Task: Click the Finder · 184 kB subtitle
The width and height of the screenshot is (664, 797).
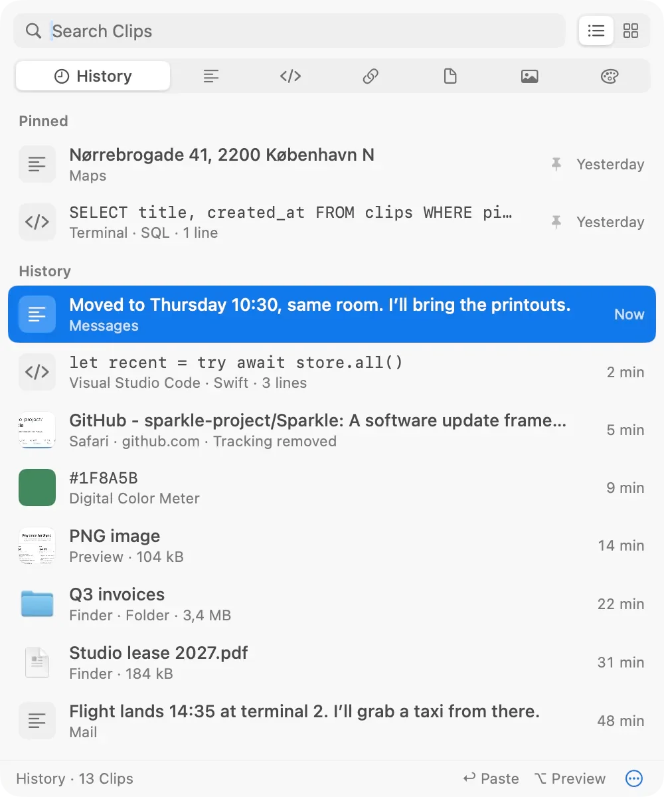Action: [x=121, y=673]
